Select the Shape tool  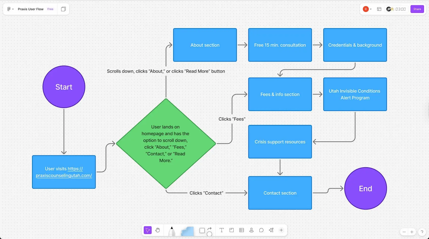click(202, 230)
